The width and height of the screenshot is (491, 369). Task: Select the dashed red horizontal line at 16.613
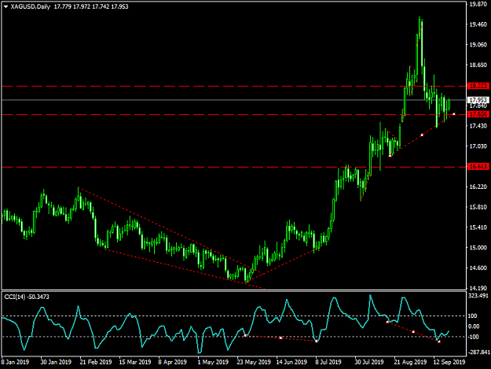pos(233,167)
